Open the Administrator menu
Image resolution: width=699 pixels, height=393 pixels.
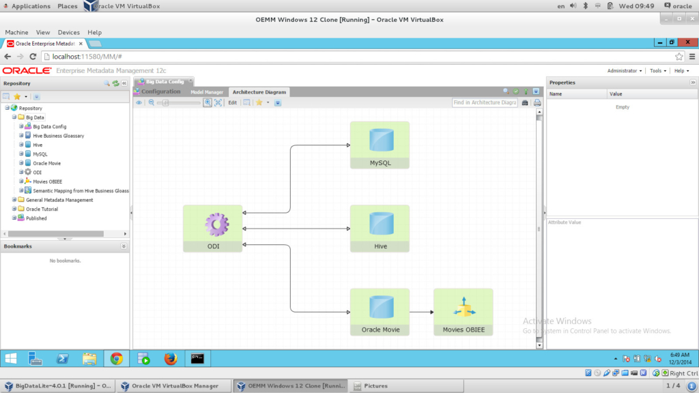[x=624, y=71]
